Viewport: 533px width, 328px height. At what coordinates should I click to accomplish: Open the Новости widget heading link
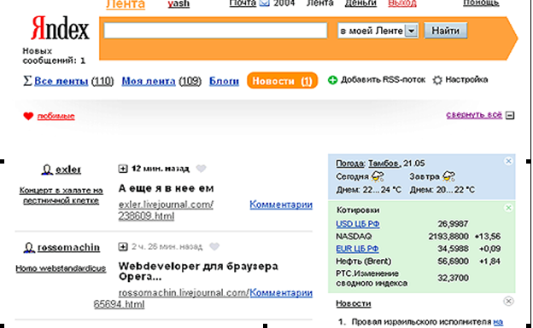pos(353,303)
